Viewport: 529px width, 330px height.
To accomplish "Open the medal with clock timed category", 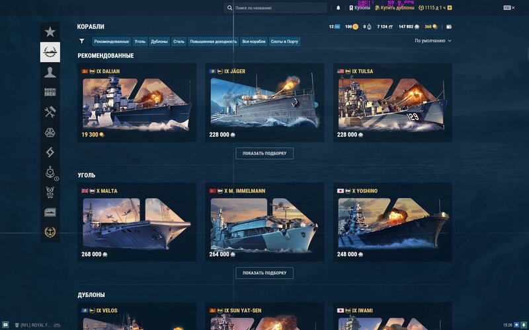I will 51,172.
